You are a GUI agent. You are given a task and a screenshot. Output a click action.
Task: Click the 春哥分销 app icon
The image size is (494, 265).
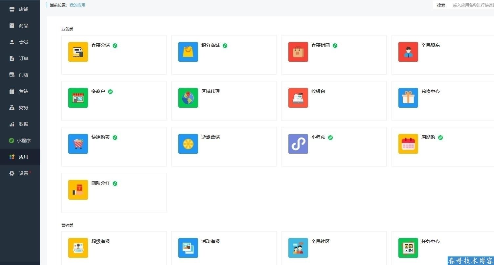pos(78,52)
